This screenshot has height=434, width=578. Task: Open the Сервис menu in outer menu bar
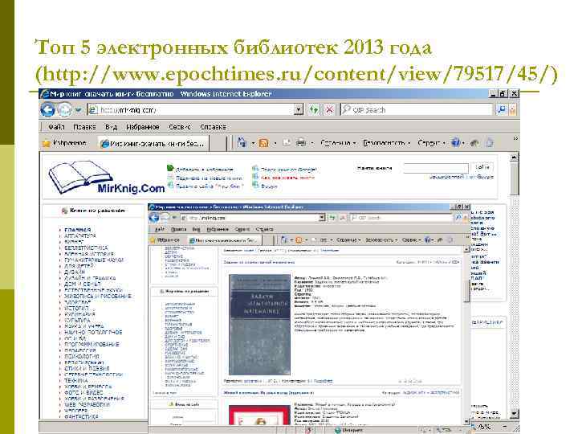180,127
